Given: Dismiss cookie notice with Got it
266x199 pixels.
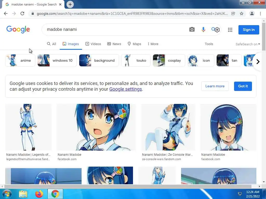Looking at the screenshot, I should tap(243, 86).
